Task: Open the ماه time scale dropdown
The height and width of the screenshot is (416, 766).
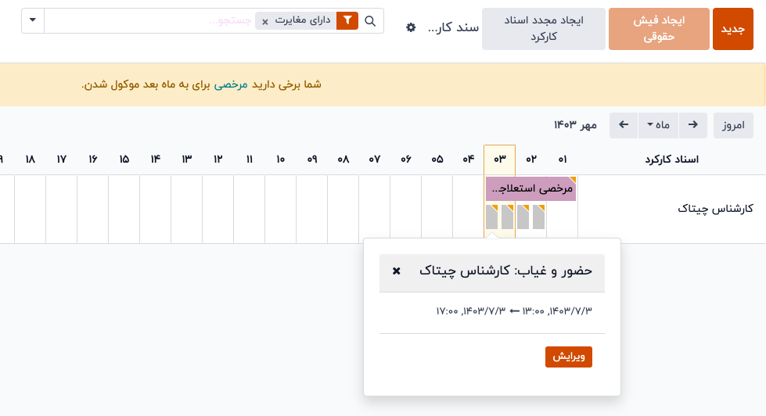Action: pos(657,125)
